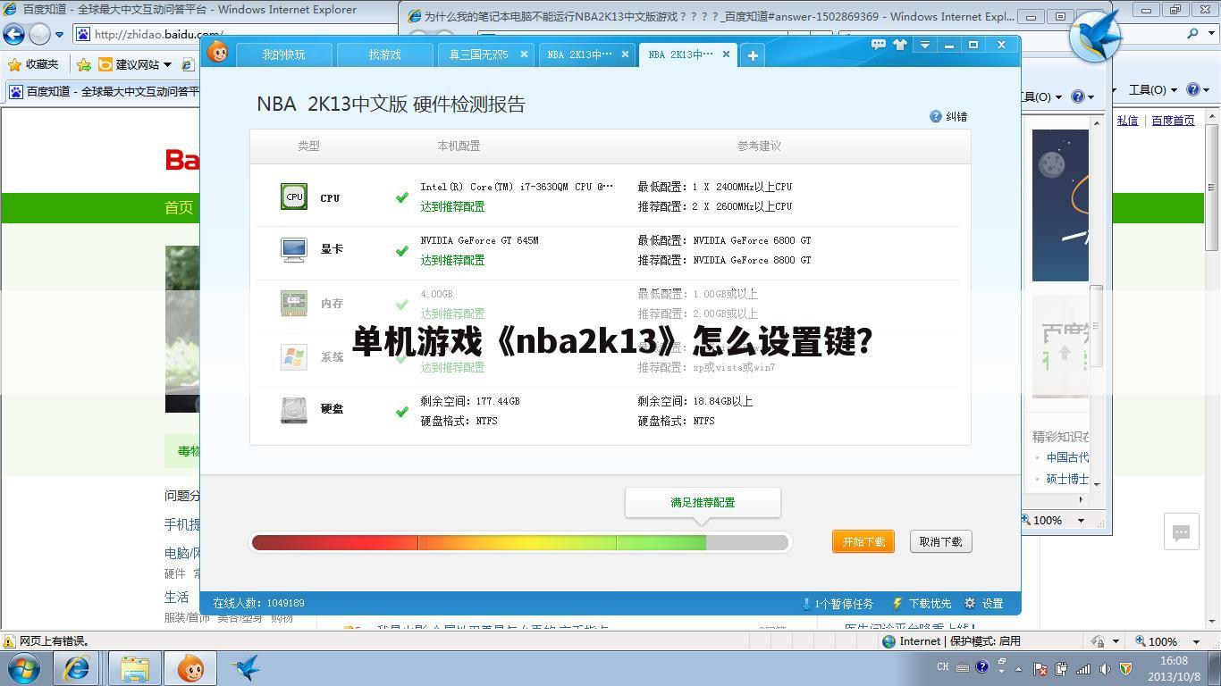Open Windows Explorer folder taskbar icon
This screenshot has width=1221, height=686.
click(x=134, y=668)
